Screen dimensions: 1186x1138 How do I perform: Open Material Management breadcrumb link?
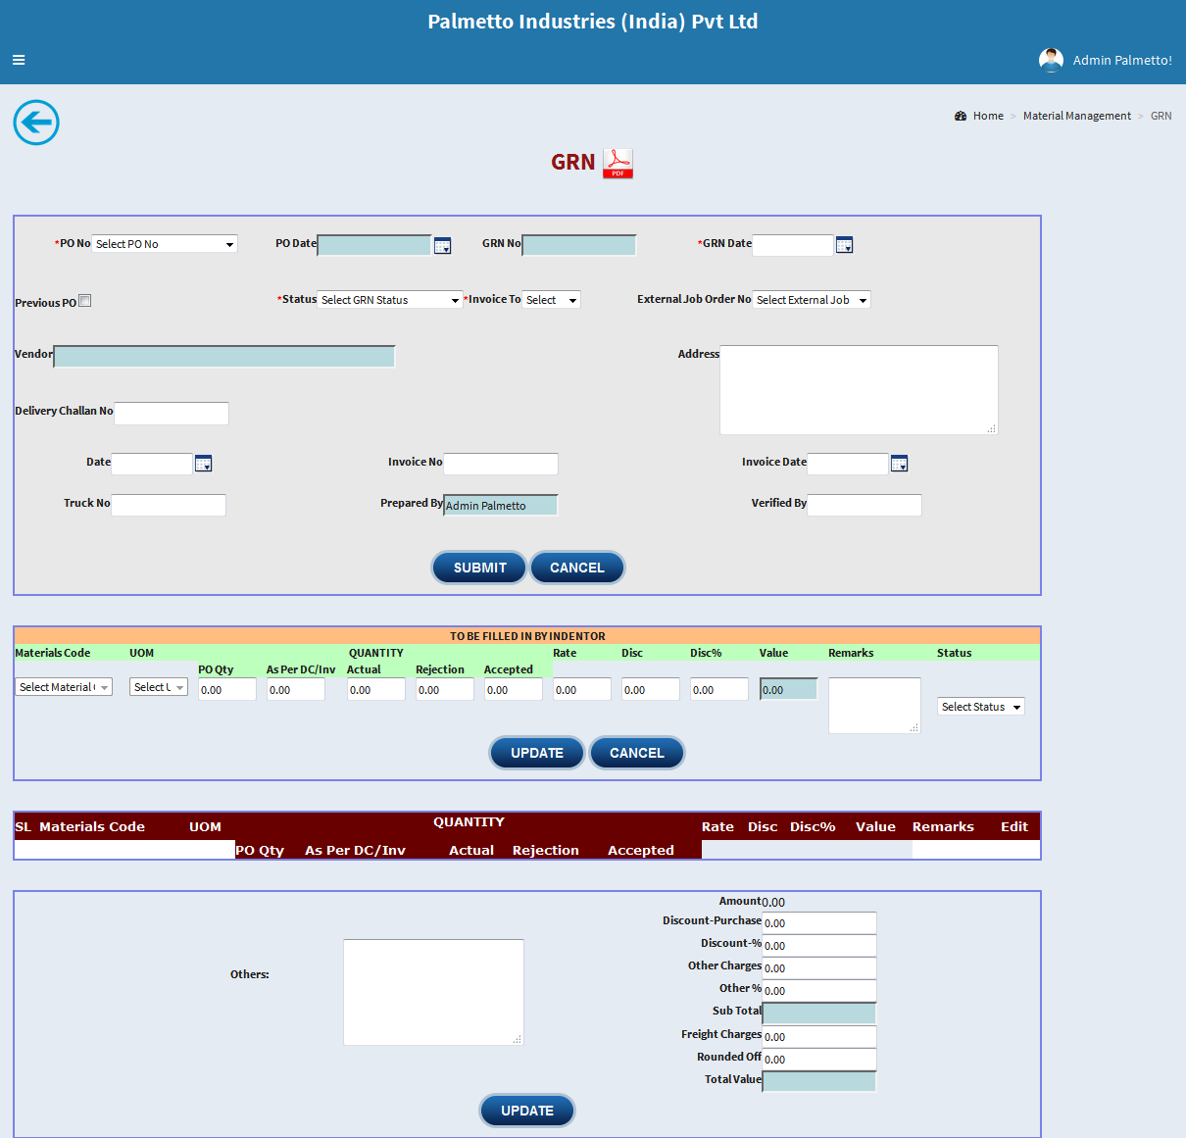(1077, 116)
